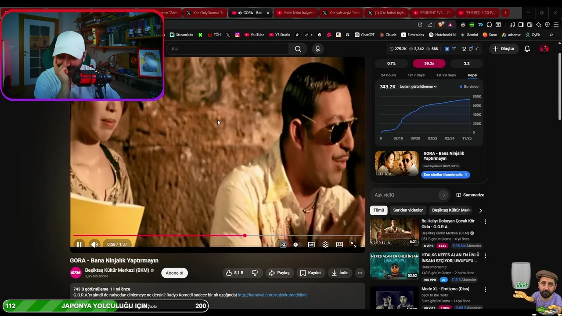Close the GORA browser tab
Viewport: 562px width, 316px height.
coord(267,13)
